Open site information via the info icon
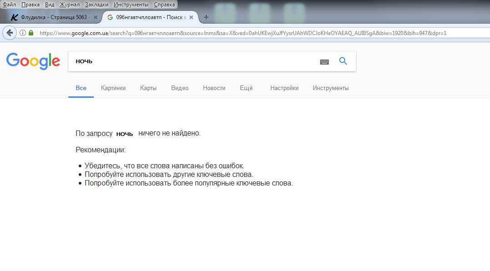Viewport: 490px width, 271px height. tap(23, 33)
